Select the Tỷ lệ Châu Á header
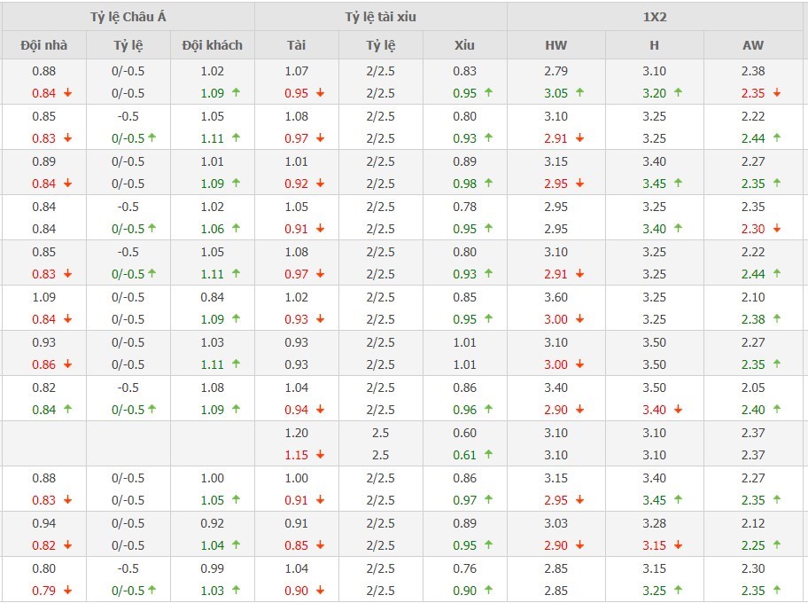Screen dimensions: 808x603 point(128,17)
